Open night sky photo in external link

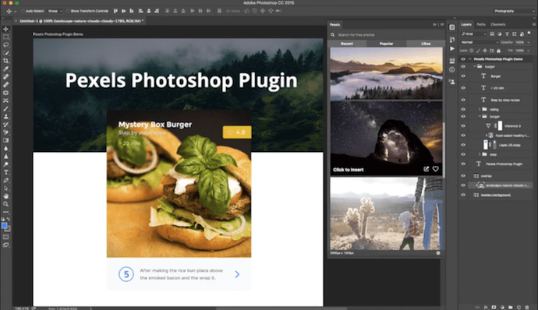click(427, 169)
